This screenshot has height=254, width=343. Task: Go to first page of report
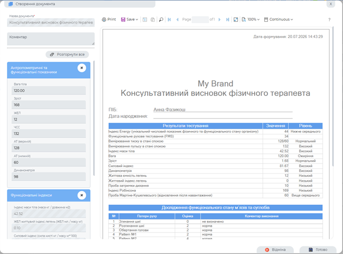coord(169,19)
